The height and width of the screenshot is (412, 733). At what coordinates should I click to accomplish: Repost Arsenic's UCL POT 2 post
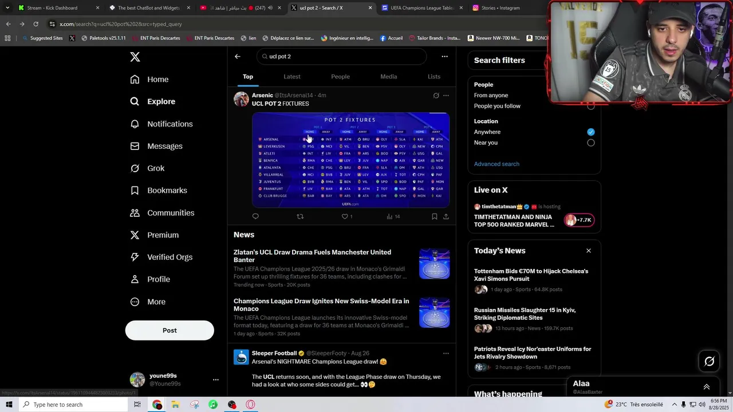pos(300,216)
